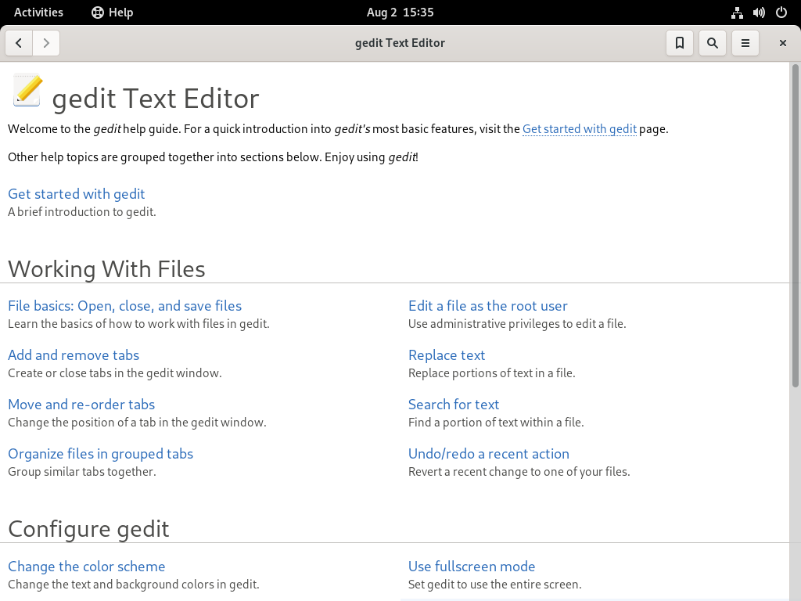Click text 'Group similar tabs together.'
Viewport: 801px width, 601px height.
(81, 471)
